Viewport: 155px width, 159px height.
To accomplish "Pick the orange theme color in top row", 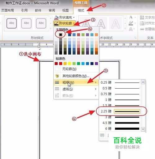I will (96, 35).
